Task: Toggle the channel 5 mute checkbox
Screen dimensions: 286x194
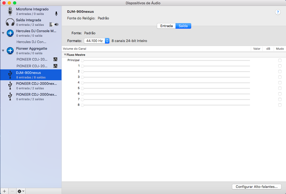Action: click(x=280, y=88)
